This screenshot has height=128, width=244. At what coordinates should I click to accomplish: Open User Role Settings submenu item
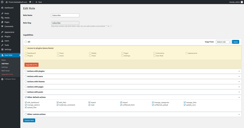coord(5,67)
